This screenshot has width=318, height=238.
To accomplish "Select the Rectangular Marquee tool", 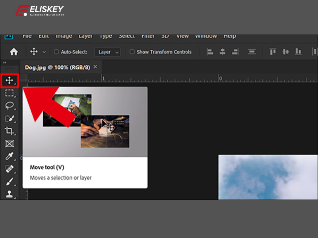I will click(10, 94).
